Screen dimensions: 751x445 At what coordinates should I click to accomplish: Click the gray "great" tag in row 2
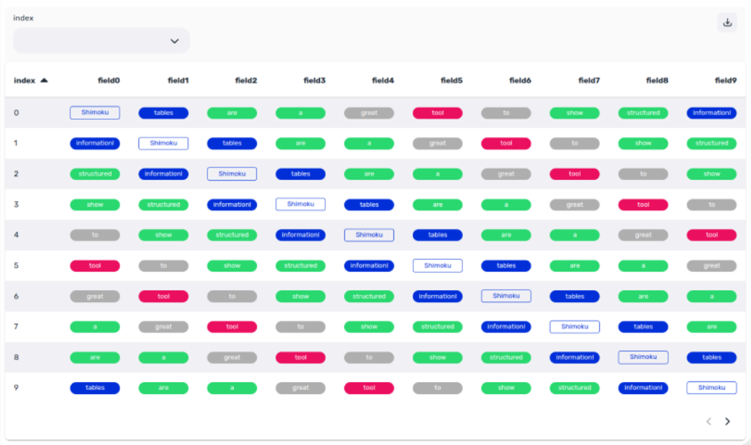point(506,174)
